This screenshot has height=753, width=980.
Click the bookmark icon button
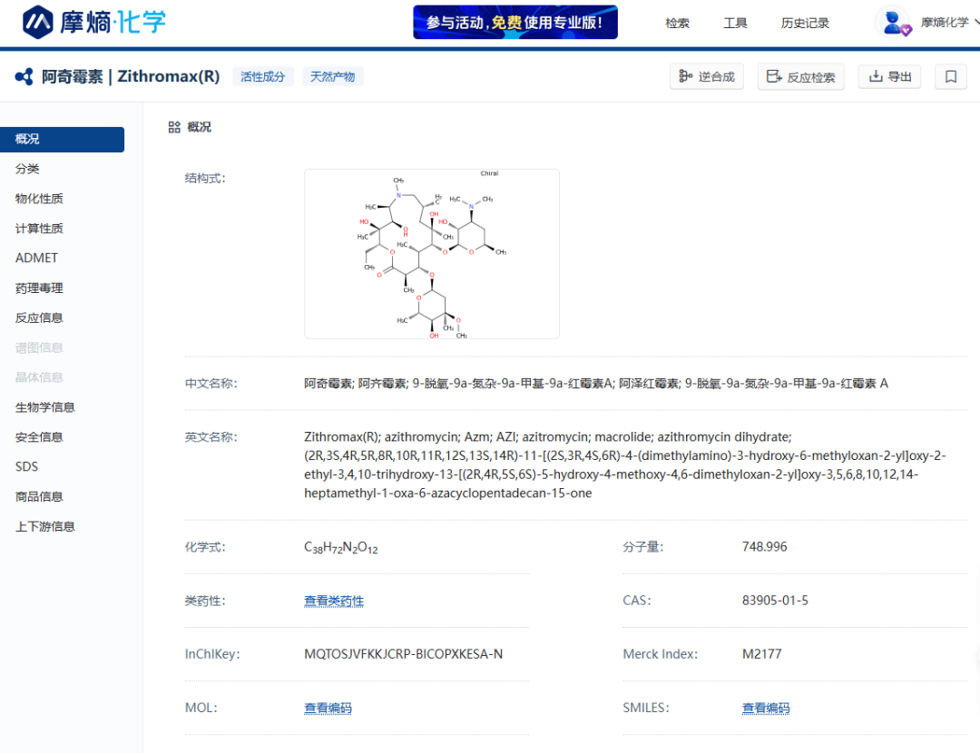pos(951,77)
